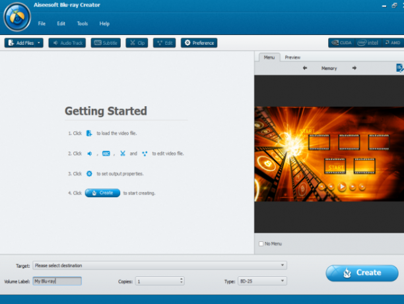Image resolution: width=404 pixels, height=304 pixels.
Task: Open Preference settings
Action: click(199, 43)
